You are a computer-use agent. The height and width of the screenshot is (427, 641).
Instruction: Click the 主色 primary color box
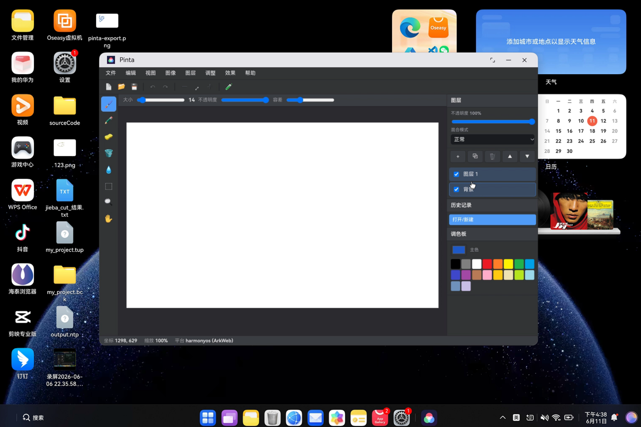(459, 250)
